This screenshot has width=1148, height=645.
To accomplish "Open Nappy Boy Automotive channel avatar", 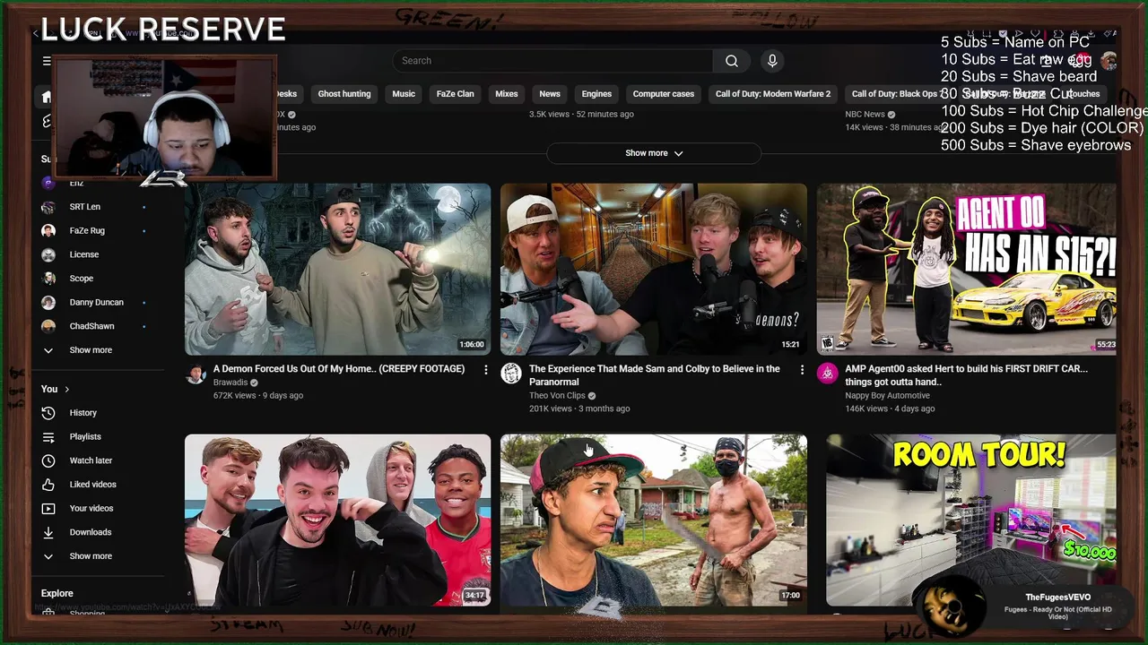I will tap(827, 374).
